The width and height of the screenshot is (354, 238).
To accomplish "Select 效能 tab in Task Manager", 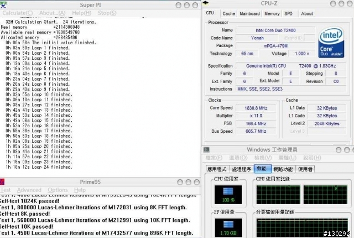I will pos(262,168).
